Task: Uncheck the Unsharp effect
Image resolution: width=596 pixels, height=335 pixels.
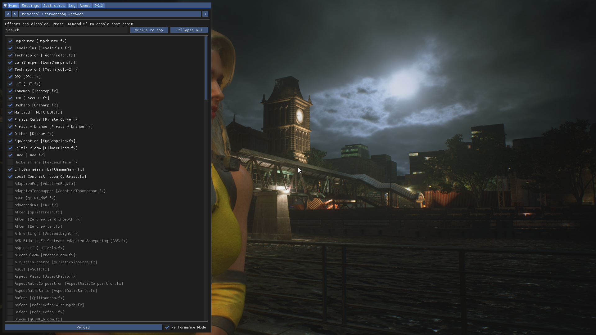Action: (x=10, y=105)
